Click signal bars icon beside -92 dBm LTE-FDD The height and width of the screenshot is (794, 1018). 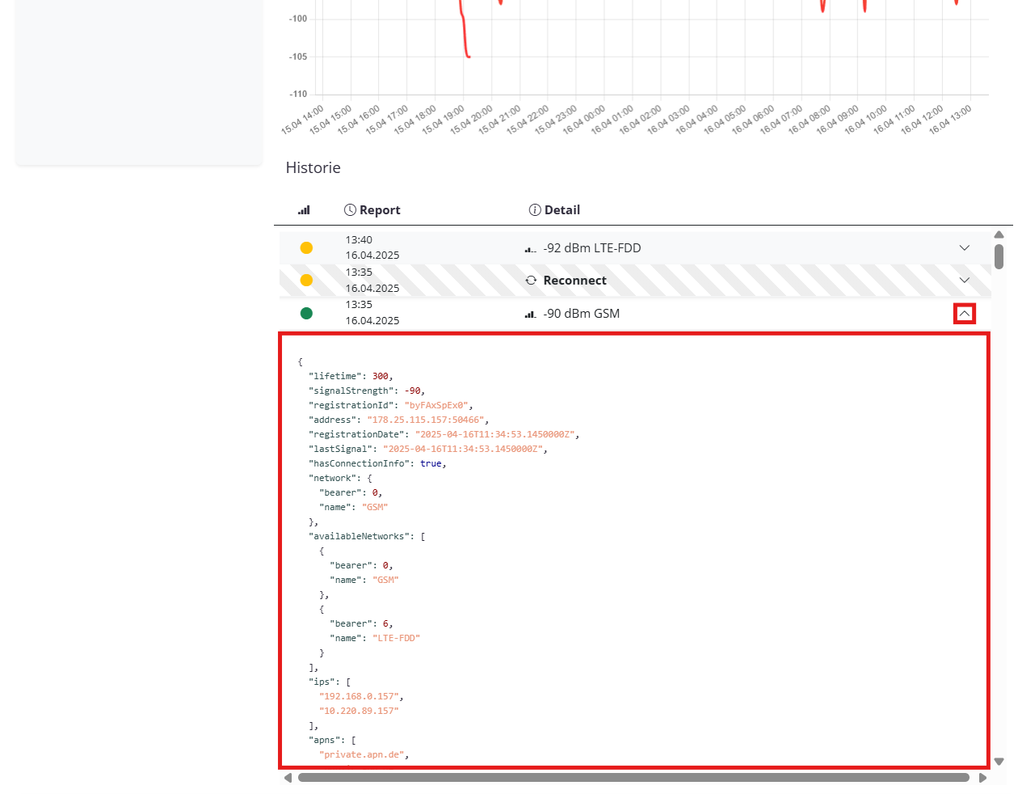point(531,249)
